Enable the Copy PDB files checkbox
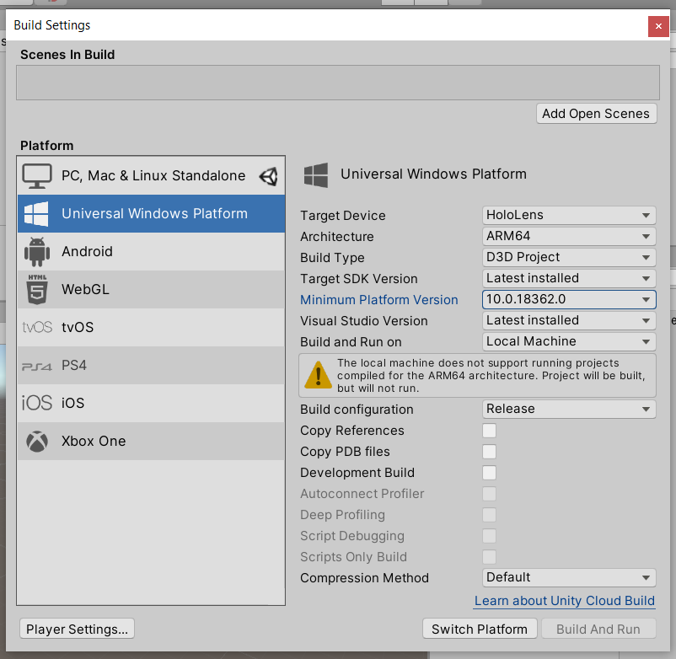This screenshot has width=676, height=659. tap(490, 452)
